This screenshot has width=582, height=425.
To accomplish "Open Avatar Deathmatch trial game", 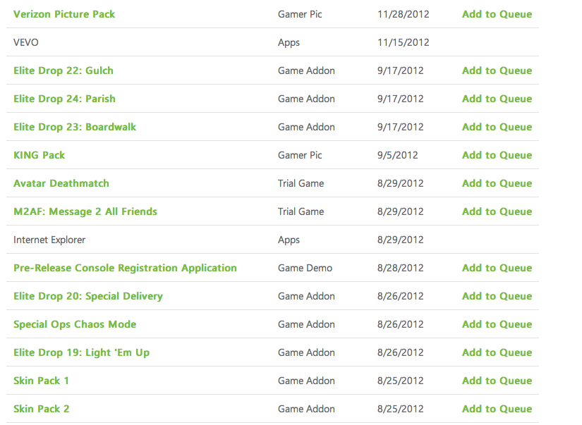I will (61, 183).
